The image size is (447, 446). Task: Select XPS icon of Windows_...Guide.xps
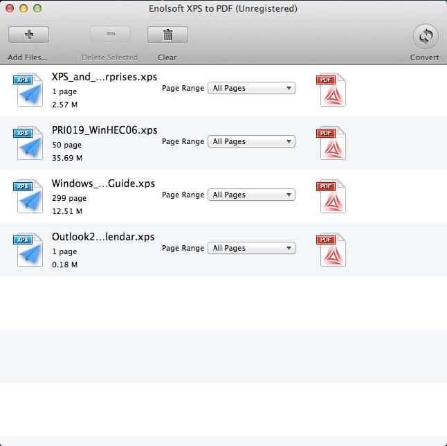28,196
